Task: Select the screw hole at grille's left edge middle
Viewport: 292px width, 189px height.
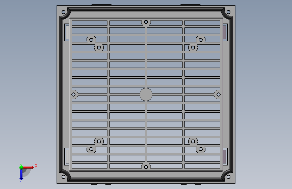Action: [x=73, y=95]
